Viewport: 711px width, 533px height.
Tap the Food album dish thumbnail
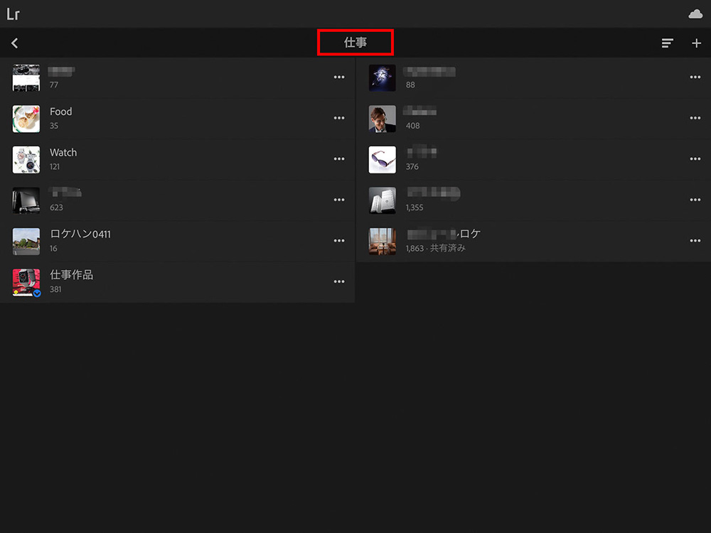tap(26, 119)
